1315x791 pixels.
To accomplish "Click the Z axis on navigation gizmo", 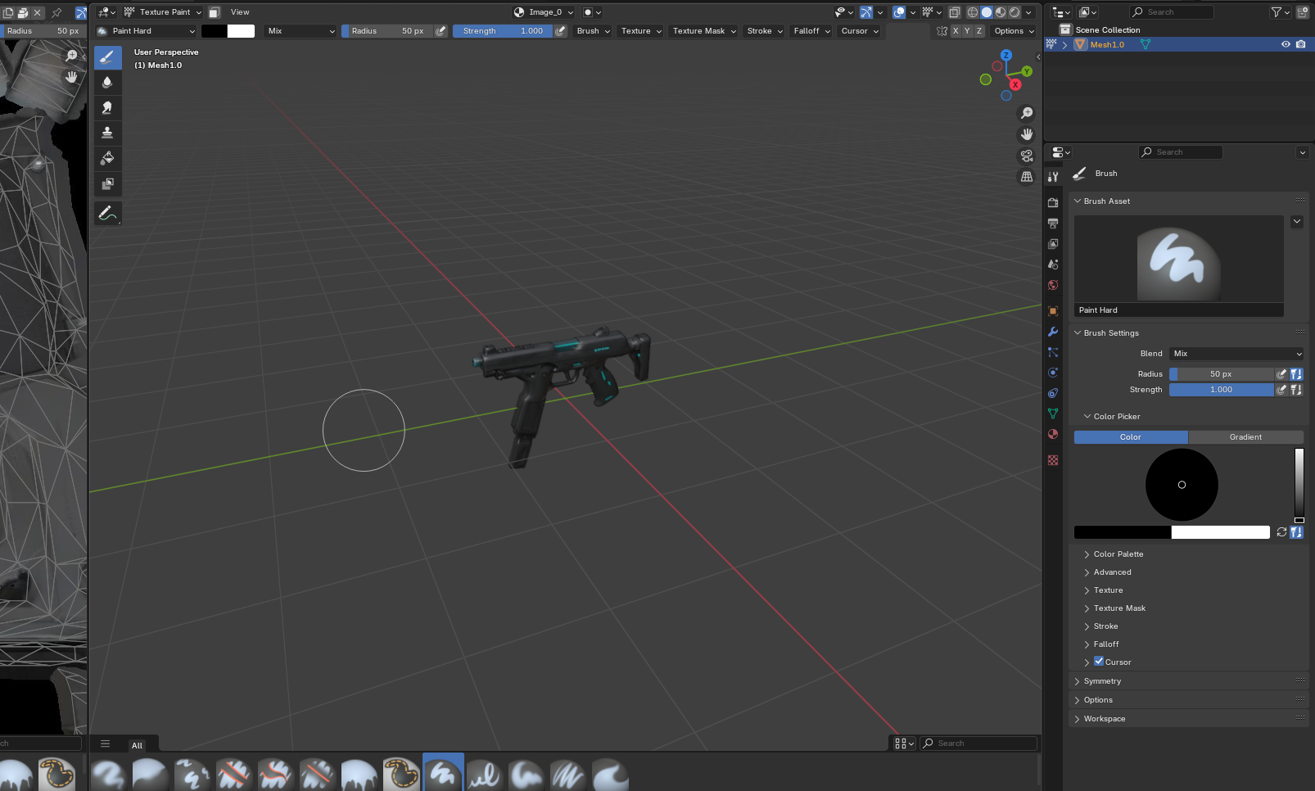I will [1006, 56].
